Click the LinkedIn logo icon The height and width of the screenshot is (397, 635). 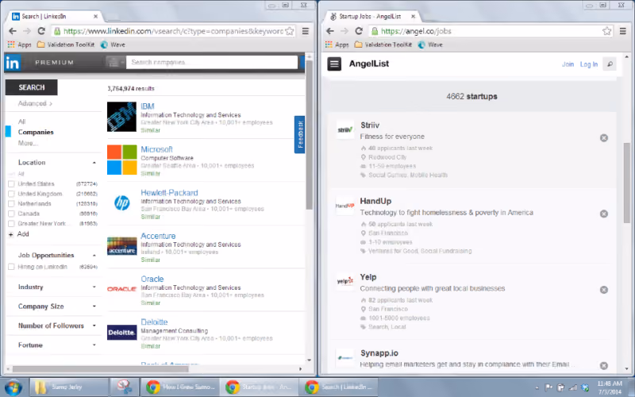(13, 63)
